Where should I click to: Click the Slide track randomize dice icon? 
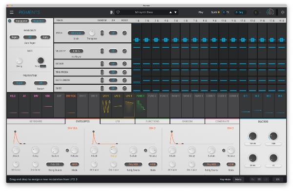point(102,88)
